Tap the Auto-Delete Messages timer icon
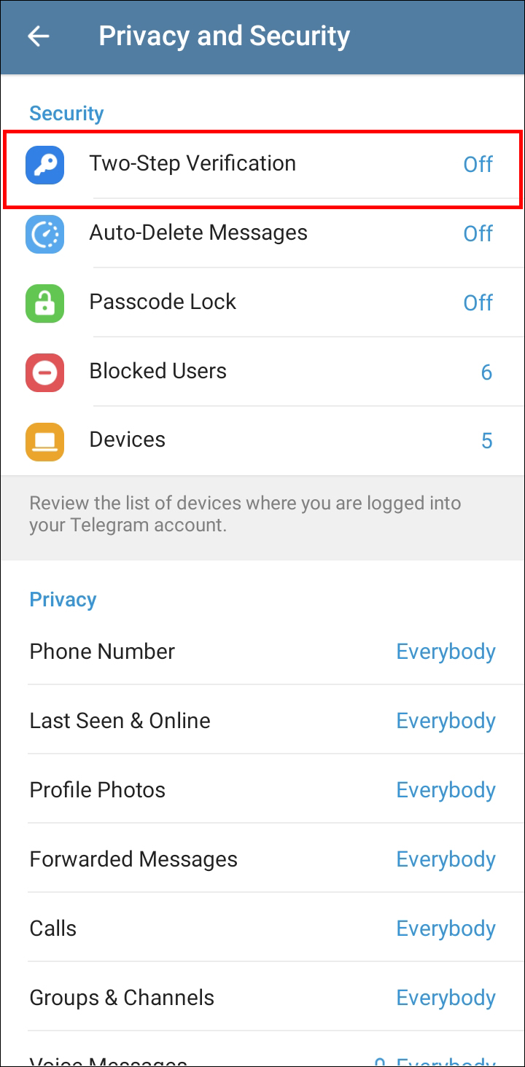 point(45,233)
